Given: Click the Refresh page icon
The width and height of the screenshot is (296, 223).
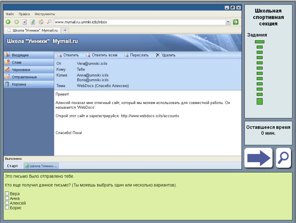Looking at the screenshot, I should coord(33,22).
